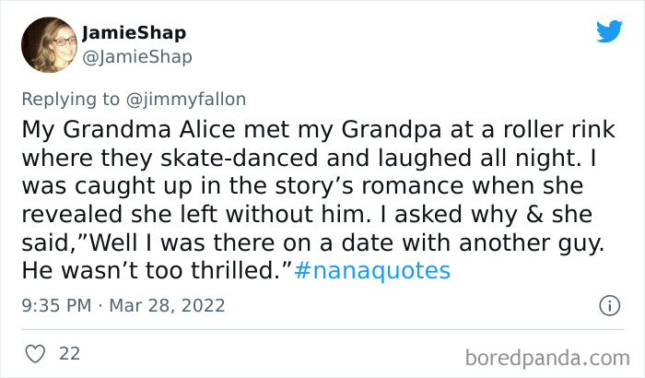
Task: Open the tweet info circle icon
Action: [x=609, y=304]
